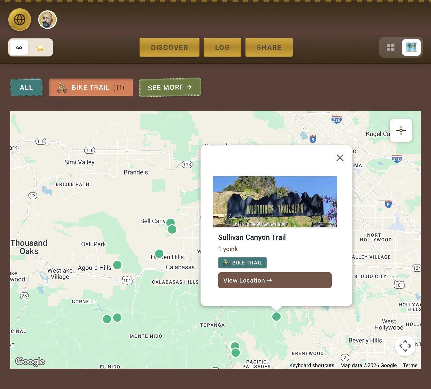This screenshot has width=431, height=389.
Task: Click View Location button
Action: pyautogui.click(x=275, y=280)
